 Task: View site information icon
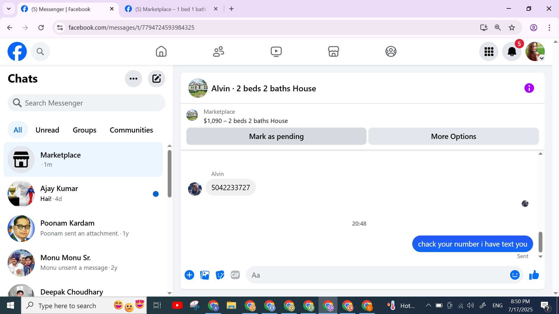tap(60, 28)
